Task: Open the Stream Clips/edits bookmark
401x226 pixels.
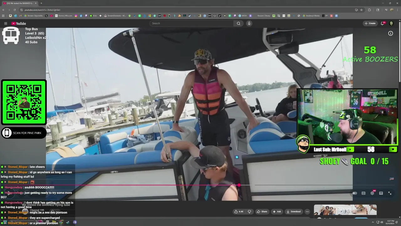Action: tap(34, 16)
